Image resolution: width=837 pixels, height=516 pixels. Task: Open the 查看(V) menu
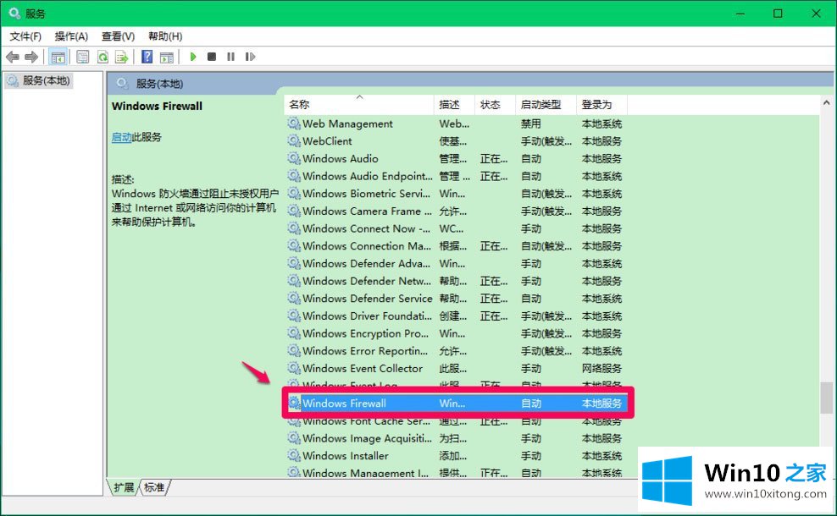pos(118,36)
